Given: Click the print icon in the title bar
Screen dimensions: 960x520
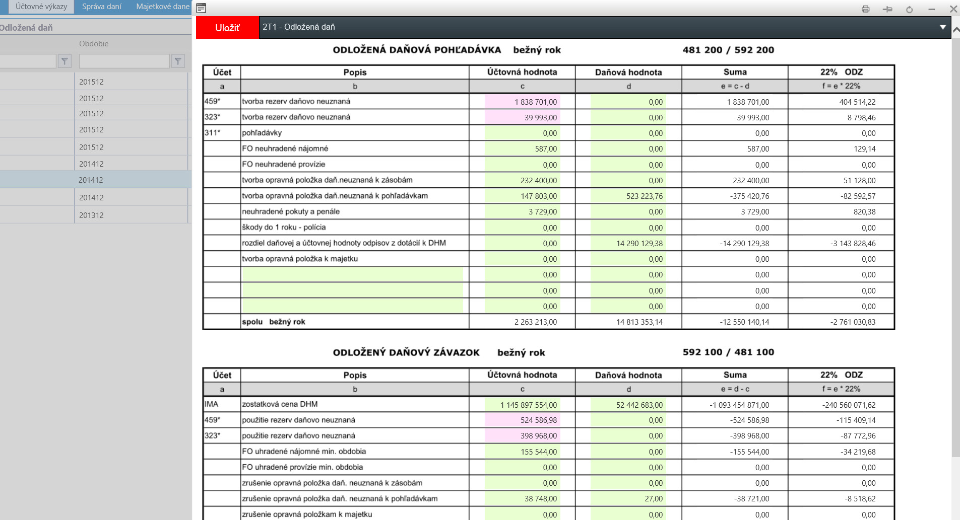Looking at the screenshot, I should click(866, 9).
